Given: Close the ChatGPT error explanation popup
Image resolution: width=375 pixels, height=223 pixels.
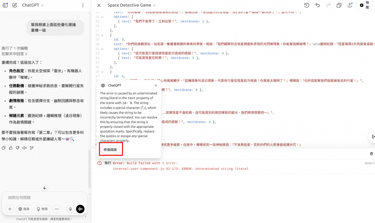Looking at the screenshot, I should (156, 86).
